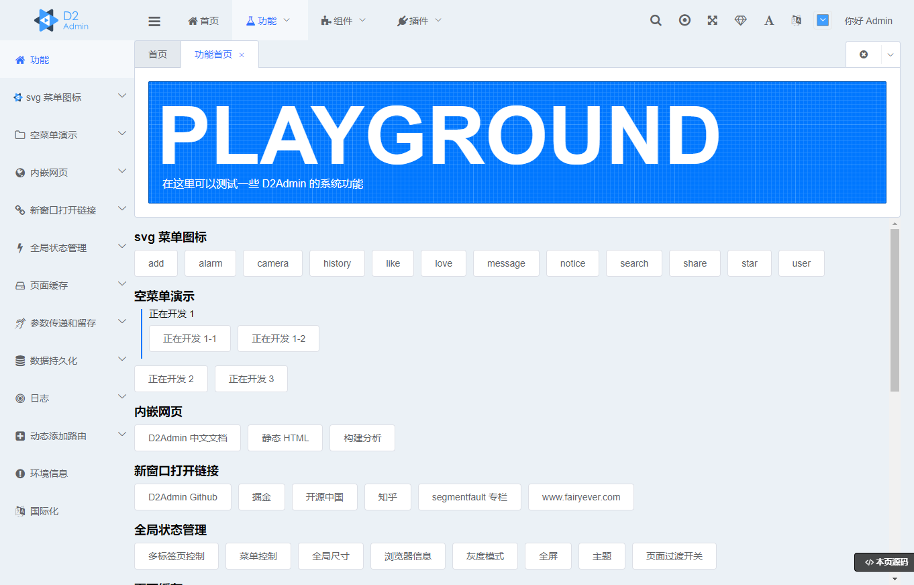The height and width of the screenshot is (585, 914).
Task: Click the folder icon for 空菜单演示
Action: coord(20,135)
